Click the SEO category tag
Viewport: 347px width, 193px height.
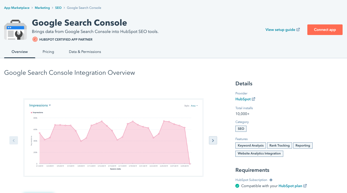point(241,129)
